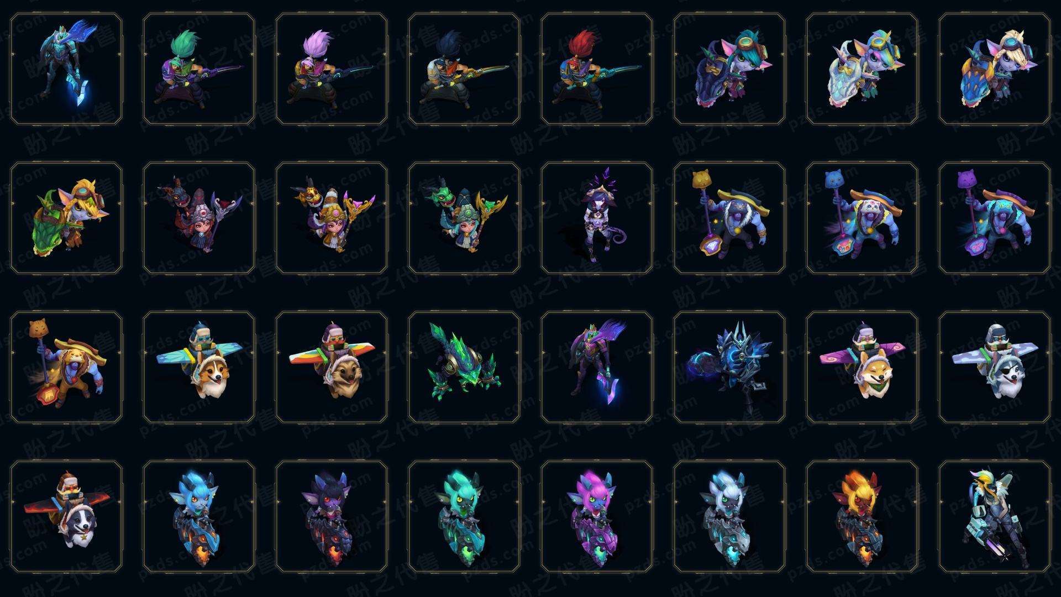
Task: Pick the husky dog pilot with eyepatch
Action: 995,367
